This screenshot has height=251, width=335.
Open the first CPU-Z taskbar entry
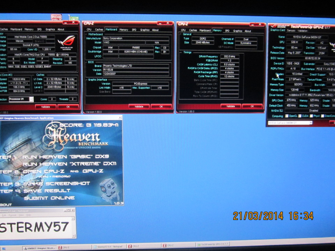click(74, 248)
